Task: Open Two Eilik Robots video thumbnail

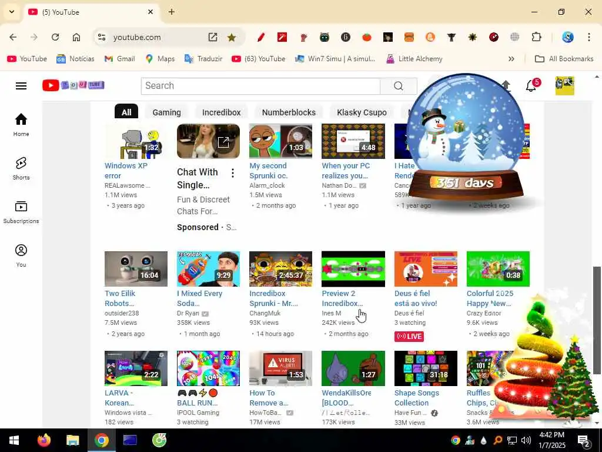Action: 136,268
